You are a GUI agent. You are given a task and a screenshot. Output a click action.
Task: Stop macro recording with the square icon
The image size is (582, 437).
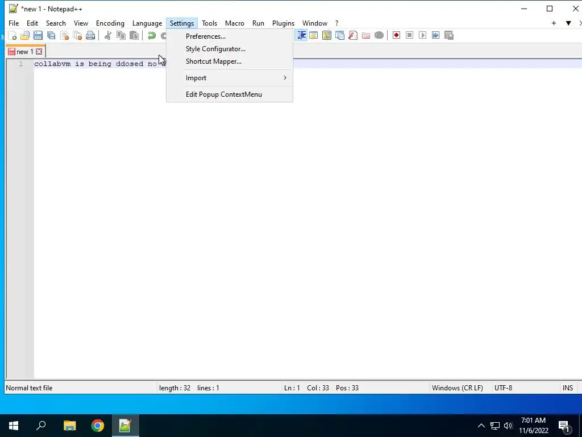(409, 35)
